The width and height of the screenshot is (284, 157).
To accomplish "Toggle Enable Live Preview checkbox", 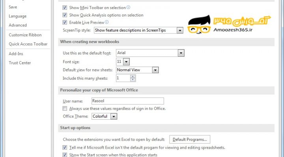I will [65, 22].
